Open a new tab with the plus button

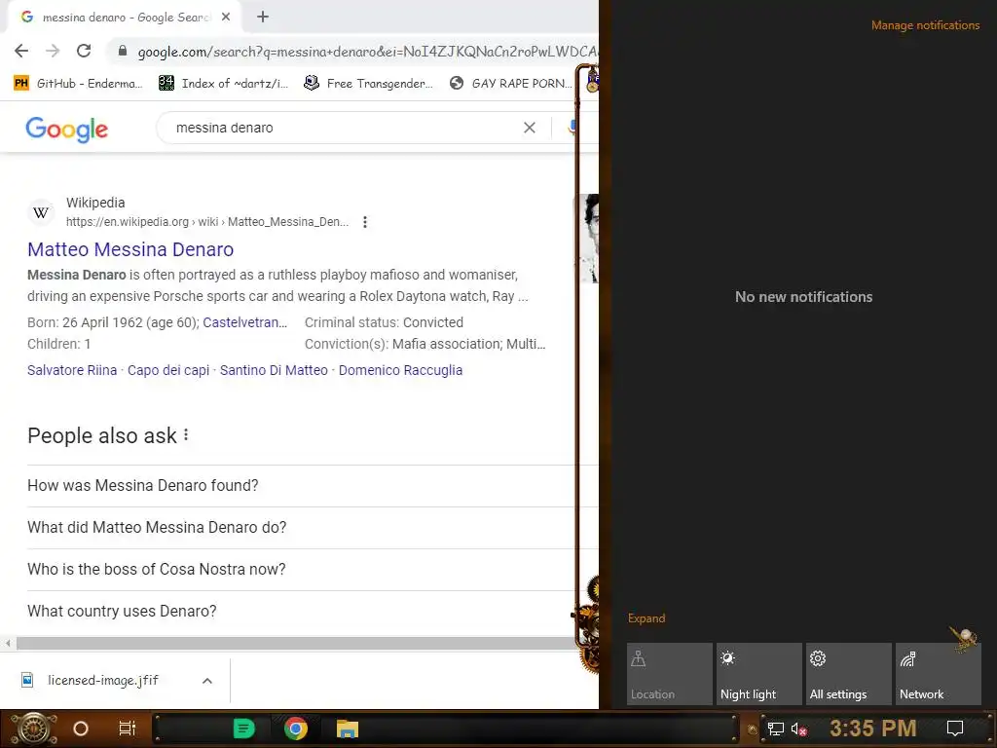[x=263, y=18]
